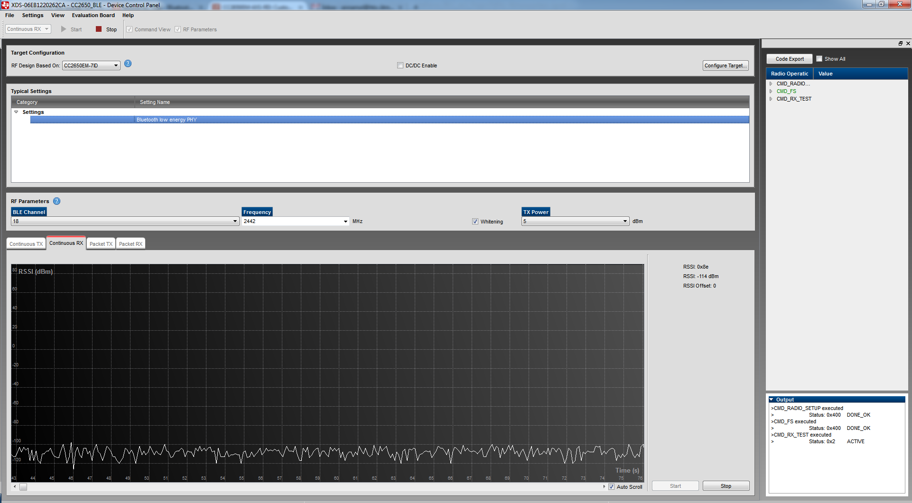Click the Category column header
This screenshot has width=912, height=503.
pos(73,102)
